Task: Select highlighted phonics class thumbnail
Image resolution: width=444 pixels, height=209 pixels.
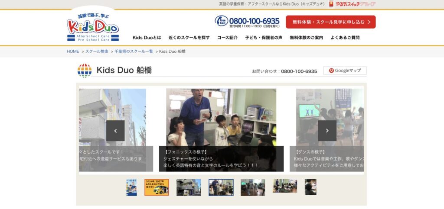Action: click(x=221, y=187)
